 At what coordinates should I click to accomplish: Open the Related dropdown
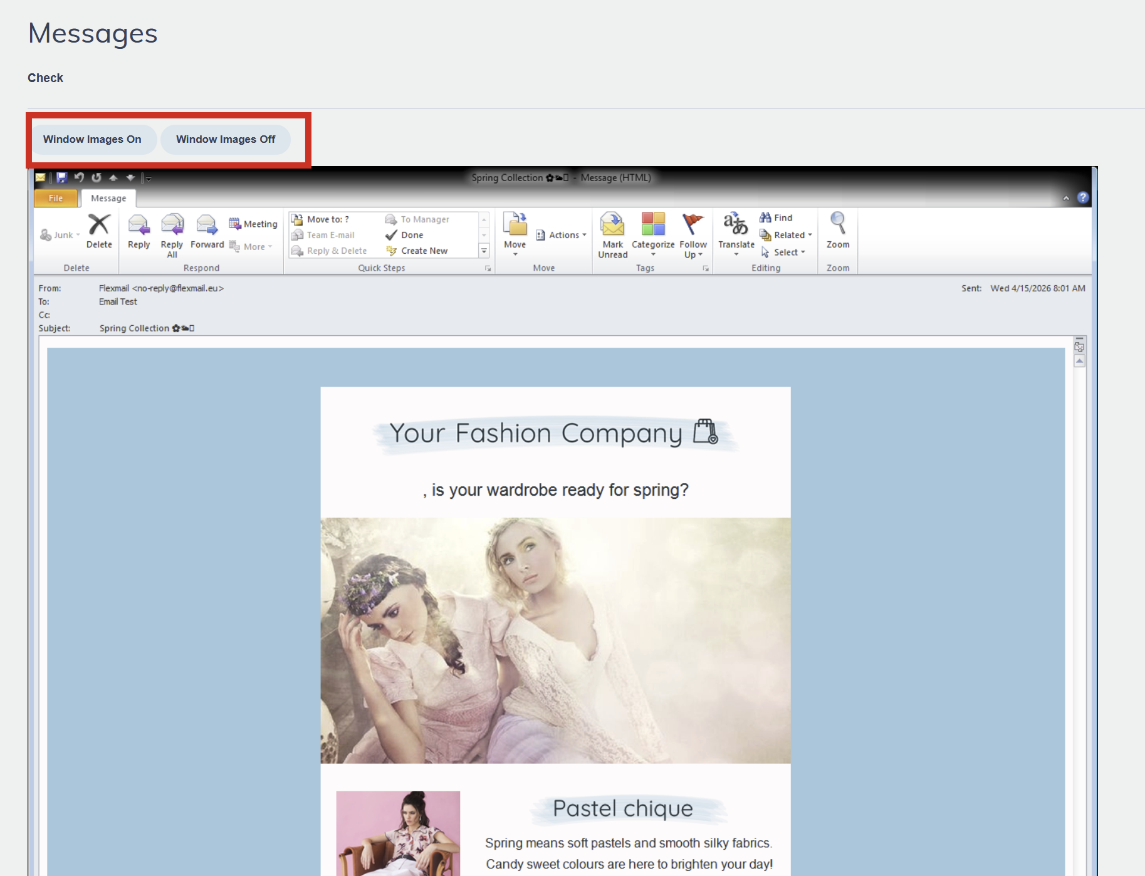click(787, 235)
